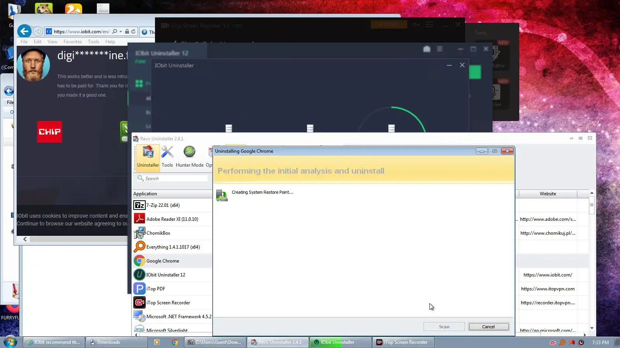Select the Adobe Reader XI icon in the list
Image resolution: width=620 pixels, height=348 pixels.
[139, 219]
